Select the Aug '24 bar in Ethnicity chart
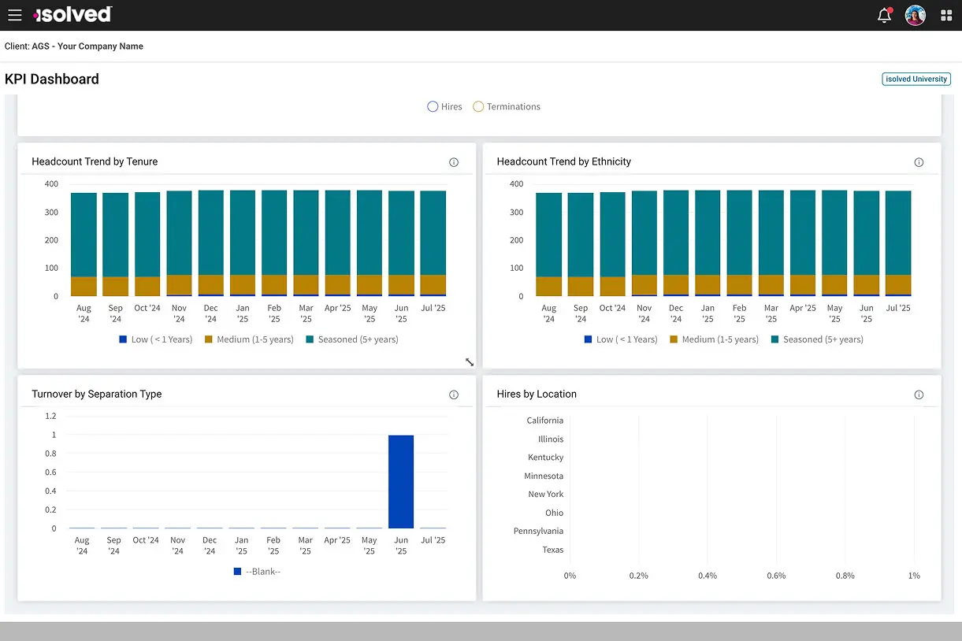962x641 pixels. click(x=549, y=244)
